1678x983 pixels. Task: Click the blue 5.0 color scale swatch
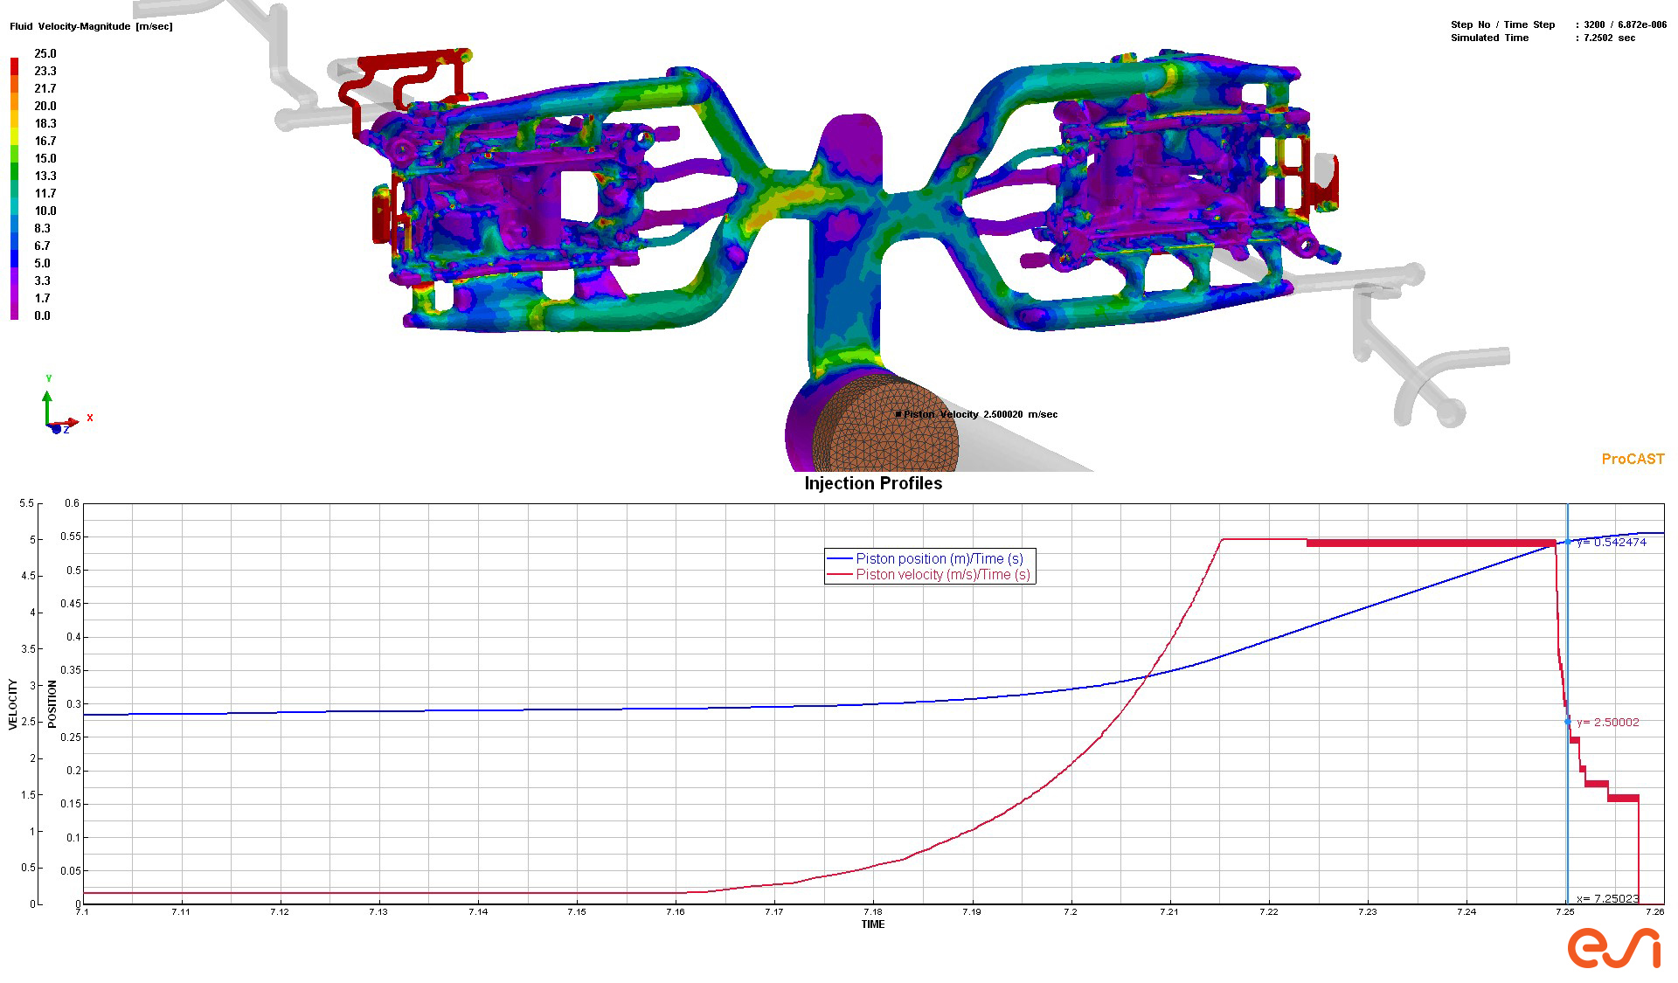point(14,260)
